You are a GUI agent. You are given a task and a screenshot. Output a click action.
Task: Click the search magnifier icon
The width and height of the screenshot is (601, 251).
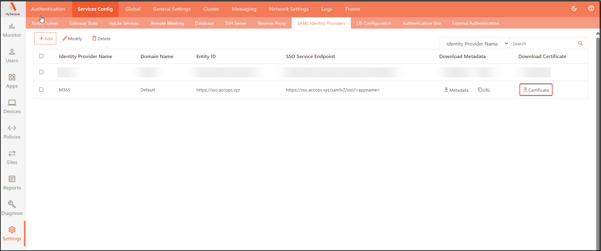tap(581, 43)
